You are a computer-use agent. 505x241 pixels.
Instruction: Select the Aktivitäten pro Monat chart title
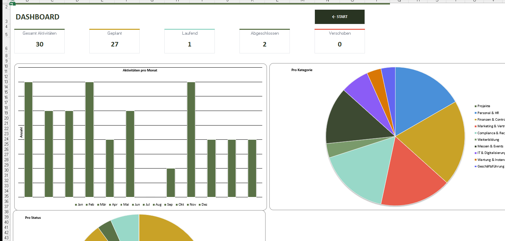pyautogui.click(x=140, y=70)
